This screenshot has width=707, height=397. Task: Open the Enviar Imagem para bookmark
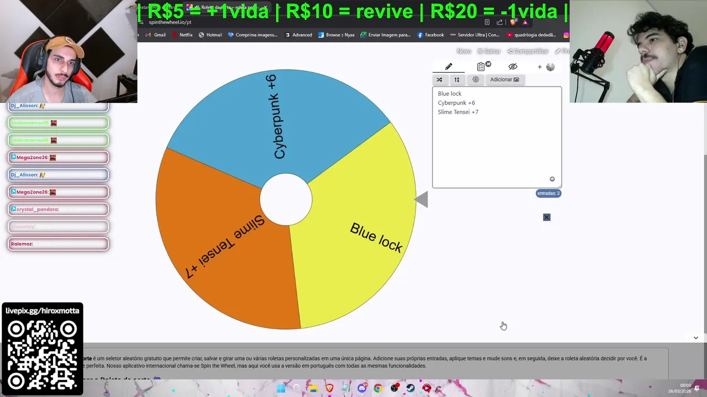(385, 35)
